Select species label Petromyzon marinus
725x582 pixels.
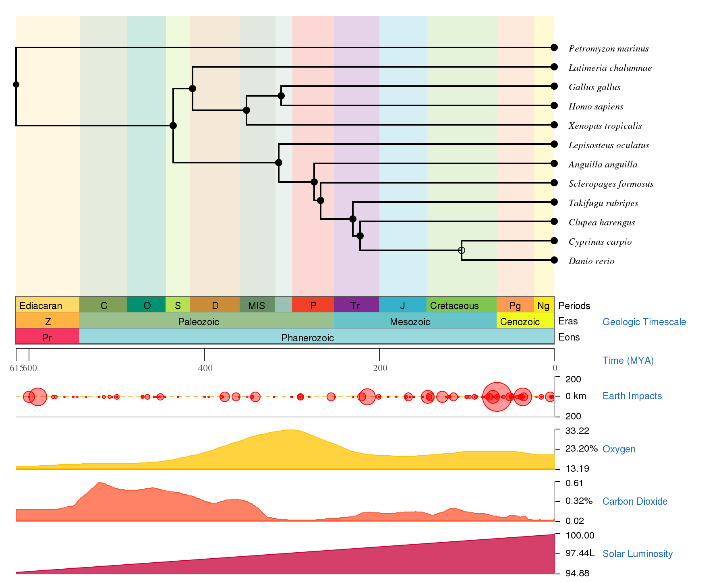[x=609, y=49]
